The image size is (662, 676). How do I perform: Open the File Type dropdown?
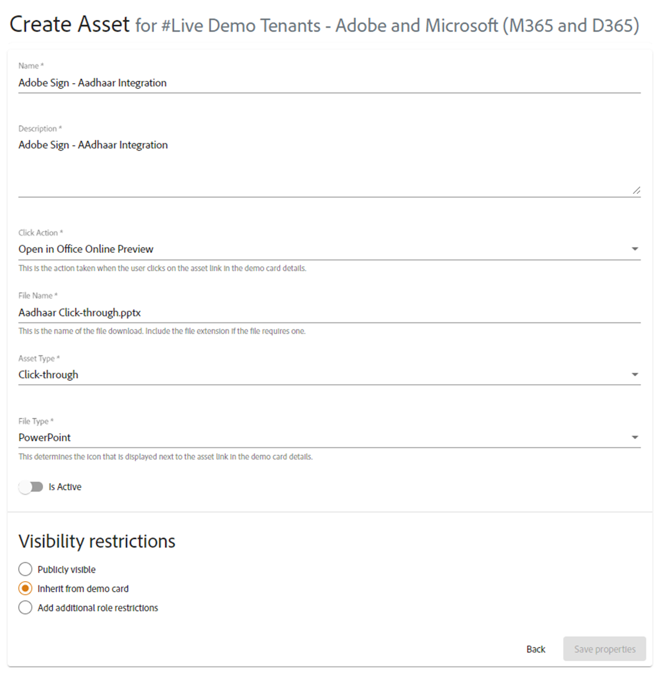(x=329, y=437)
